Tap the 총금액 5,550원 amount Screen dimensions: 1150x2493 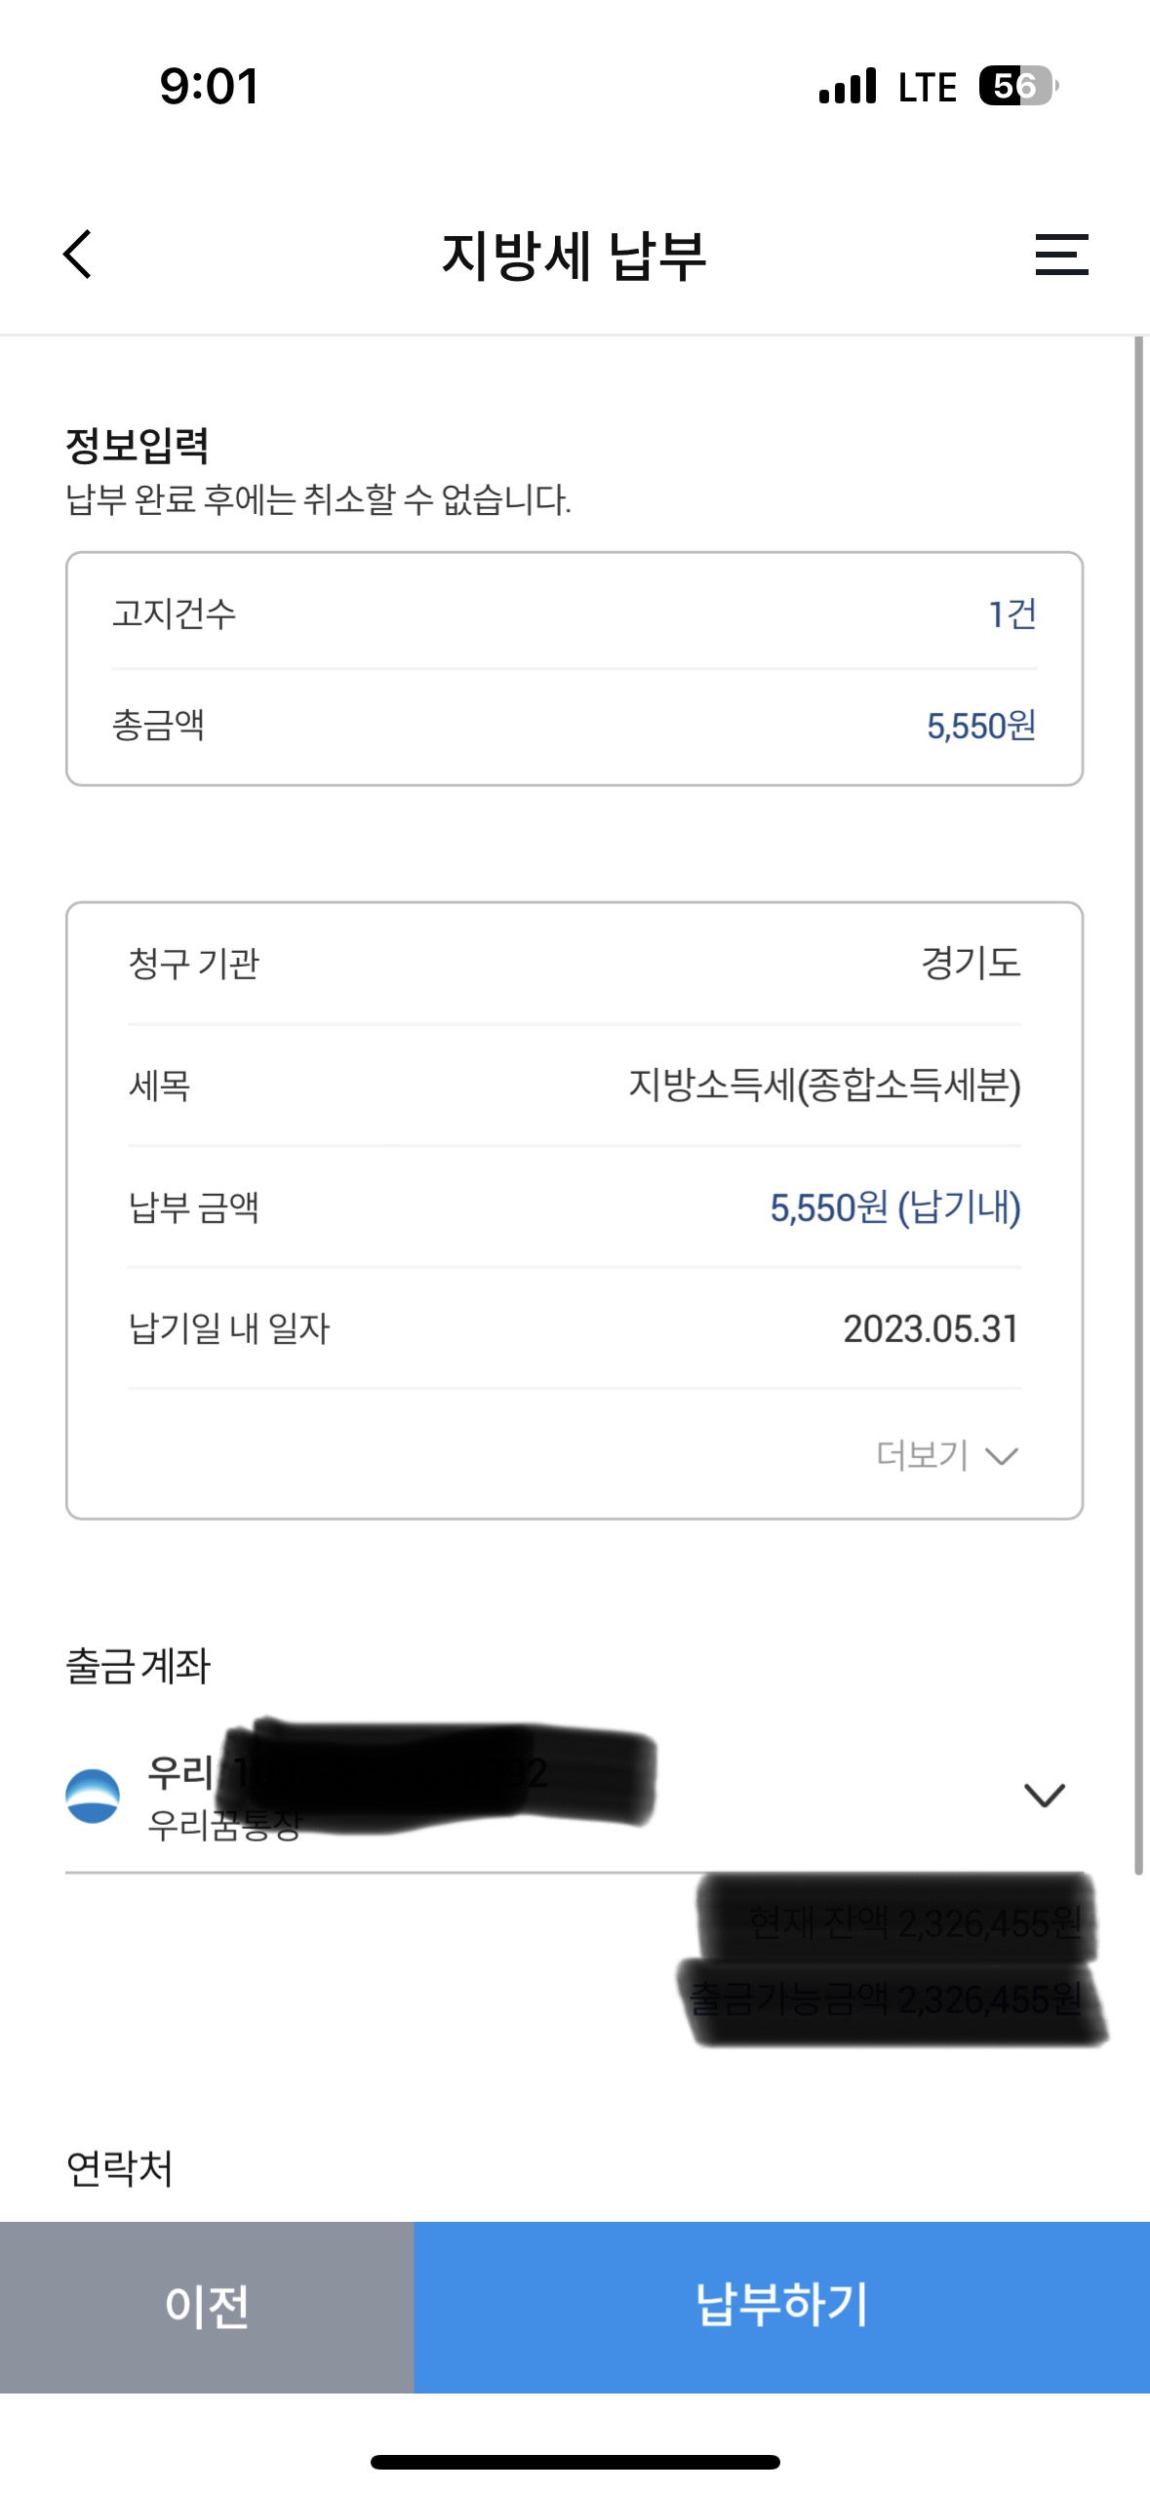pyautogui.click(x=981, y=726)
